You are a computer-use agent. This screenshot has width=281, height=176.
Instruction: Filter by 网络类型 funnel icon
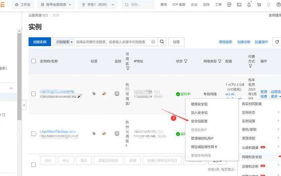(220, 61)
